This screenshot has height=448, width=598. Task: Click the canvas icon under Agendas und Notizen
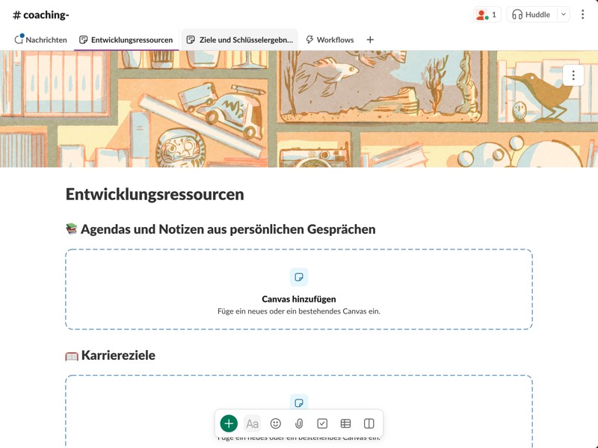tap(299, 277)
